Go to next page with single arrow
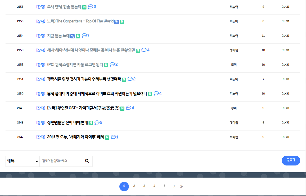 (x=174, y=186)
